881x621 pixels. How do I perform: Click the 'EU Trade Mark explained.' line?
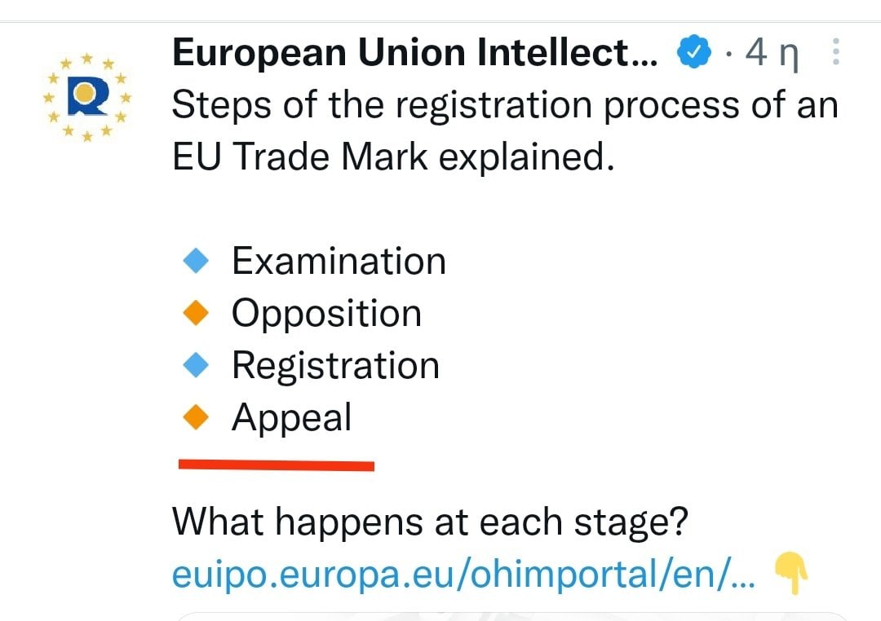pos(393,156)
